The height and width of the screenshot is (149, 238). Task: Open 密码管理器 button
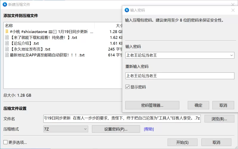[x=152, y=105]
